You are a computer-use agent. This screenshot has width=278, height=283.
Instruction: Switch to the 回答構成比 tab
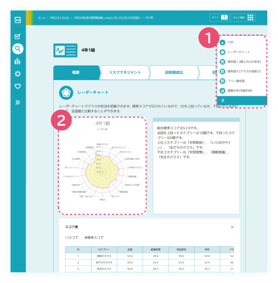[x=174, y=72]
